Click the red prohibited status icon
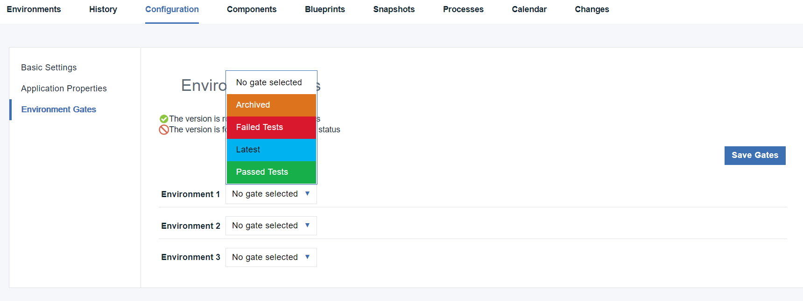Screen dimensions: 803x301 click(x=164, y=130)
